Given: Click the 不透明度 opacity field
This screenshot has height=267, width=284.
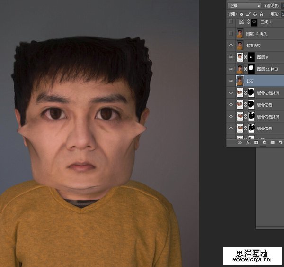Looking at the screenshot, I should (282, 5).
